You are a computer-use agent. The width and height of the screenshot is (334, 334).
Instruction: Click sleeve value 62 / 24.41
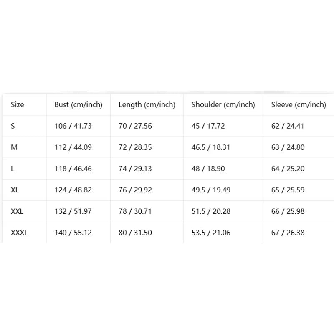pos(288,126)
